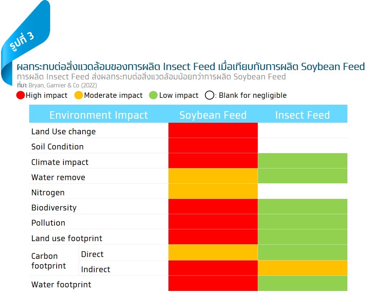Click the Direct sub-row label
382x296 pixels.
[92, 254]
